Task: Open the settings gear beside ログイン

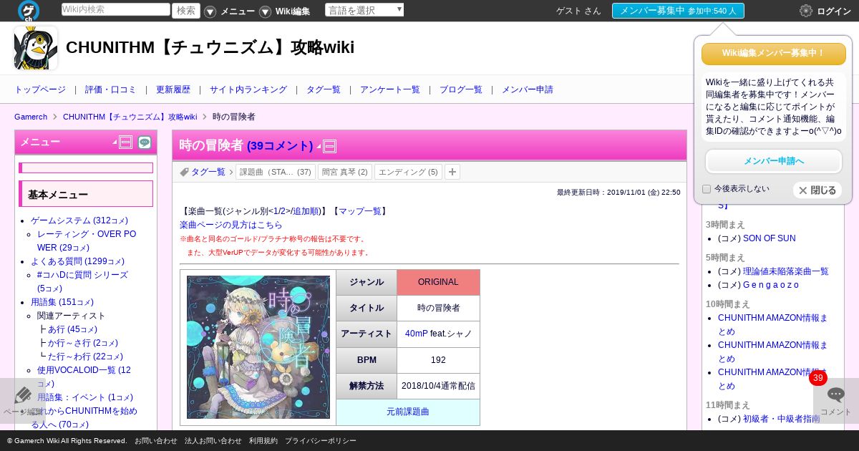Action: pos(806,11)
